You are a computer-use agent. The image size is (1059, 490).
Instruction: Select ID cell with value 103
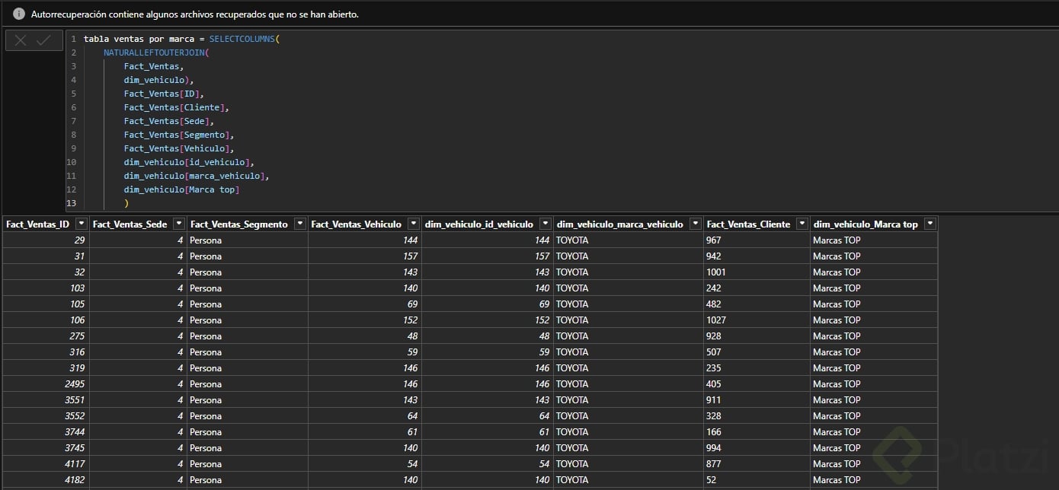point(46,288)
